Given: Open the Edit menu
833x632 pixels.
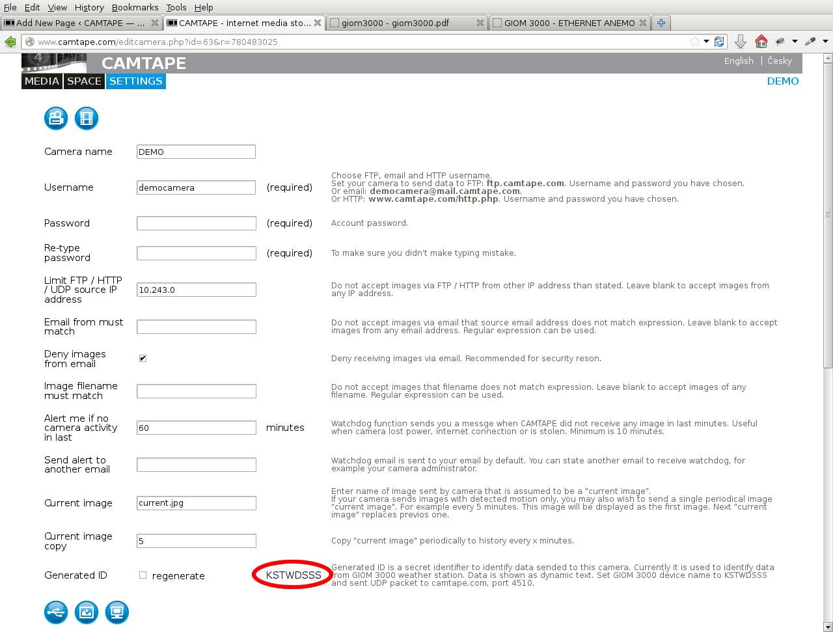Looking at the screenshot, I should tap(32, 7).
